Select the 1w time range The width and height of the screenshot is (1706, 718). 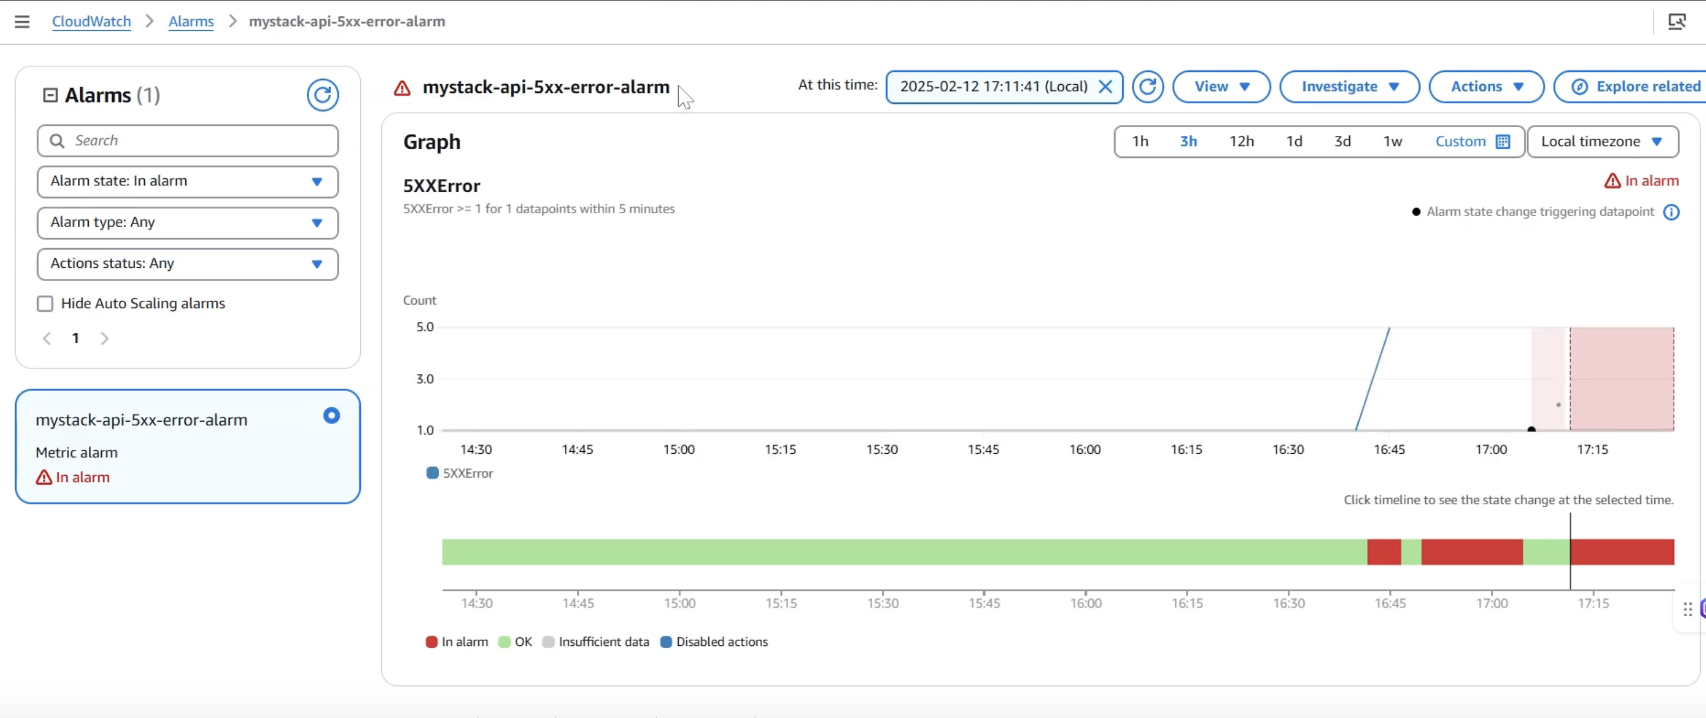[x=1392, y=141]
